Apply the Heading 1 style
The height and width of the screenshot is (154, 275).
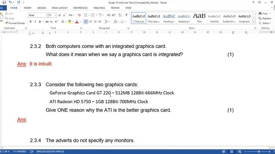pyautogui.click(x=169, y=18)
